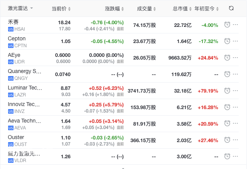Set alarm clock for Cepton CPTN
251x169 pixels.
click(x=227, y=41)
